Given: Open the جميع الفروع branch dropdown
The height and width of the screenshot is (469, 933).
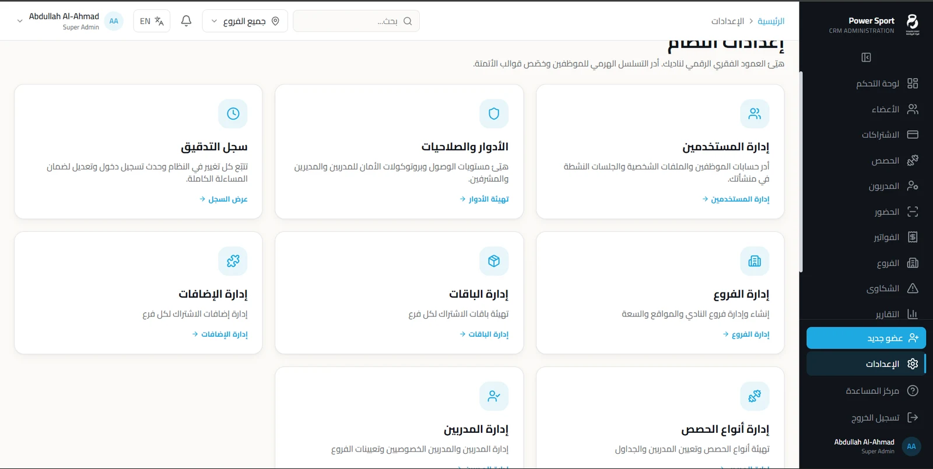Looking at the screenshot, I should point(245,21).
